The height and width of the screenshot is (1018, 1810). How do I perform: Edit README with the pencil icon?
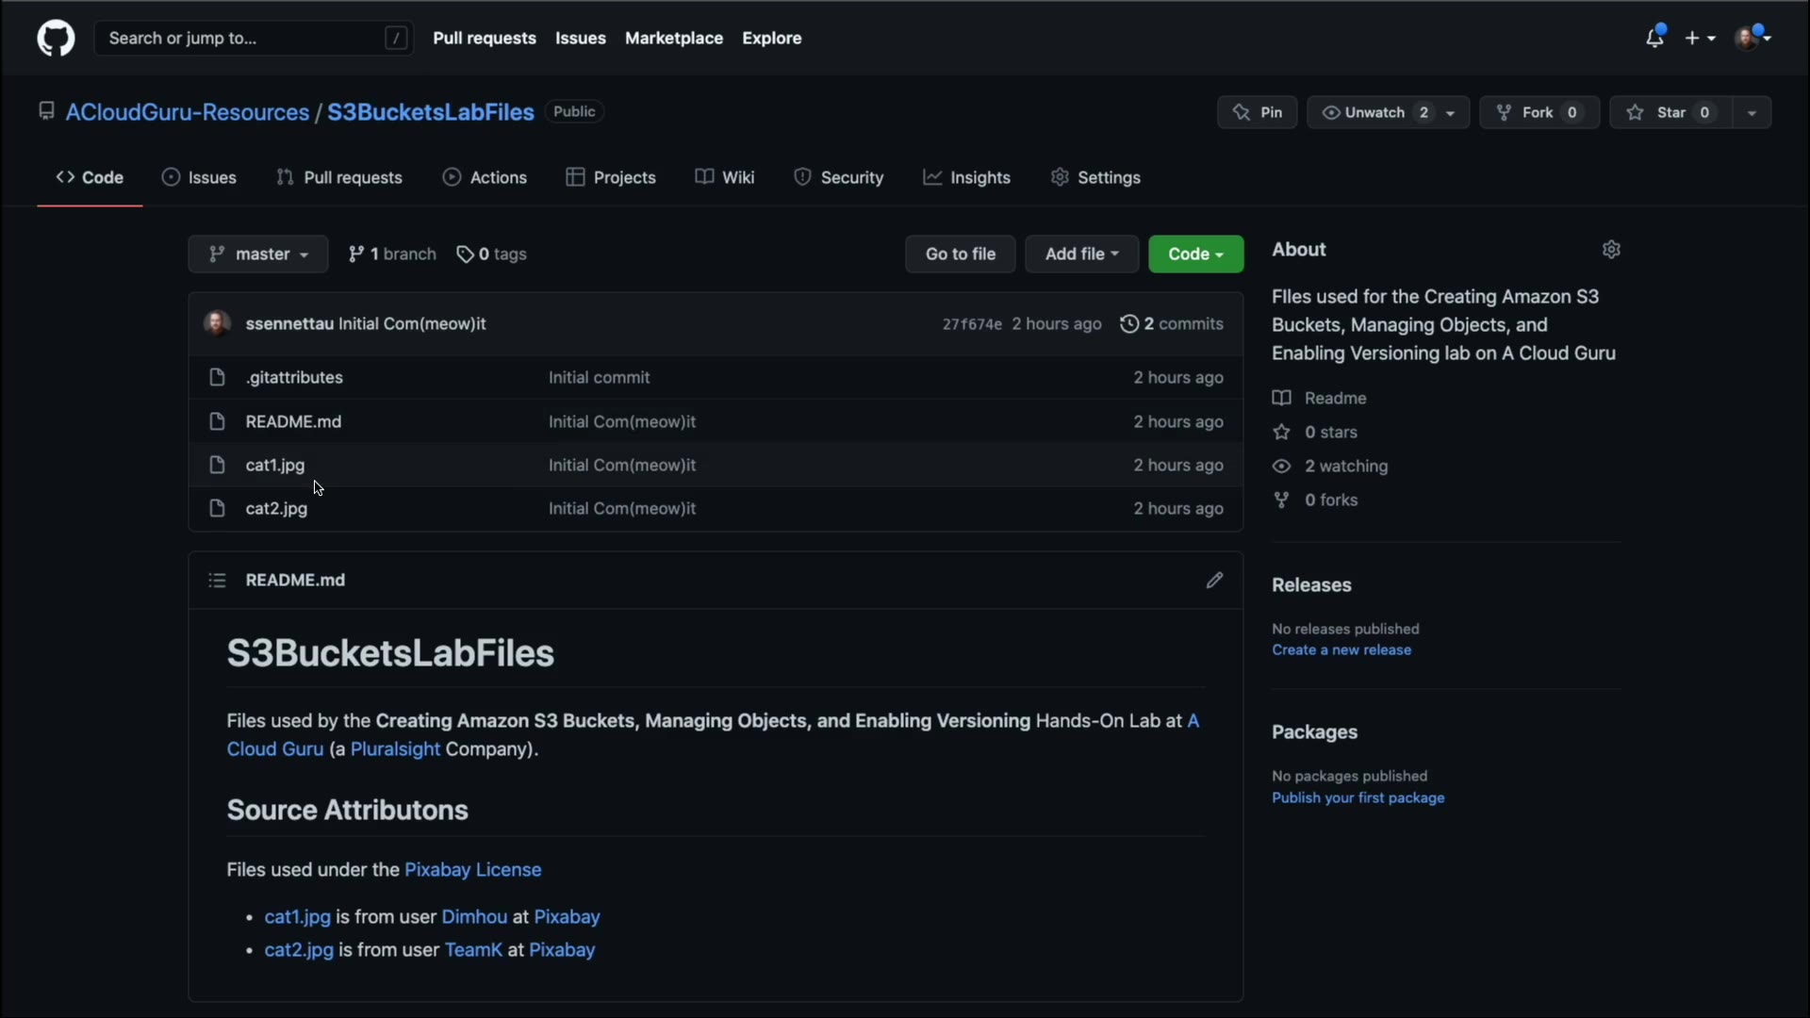click(1214, 580)
